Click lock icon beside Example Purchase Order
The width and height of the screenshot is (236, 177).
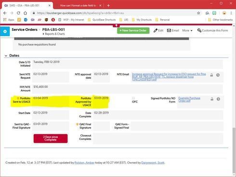click(x=212, y=99)
